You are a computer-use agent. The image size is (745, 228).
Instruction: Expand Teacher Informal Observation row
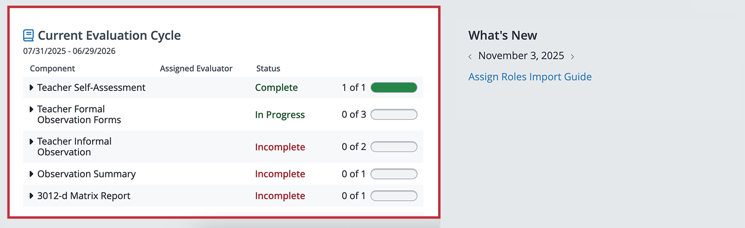click(32, 142)
